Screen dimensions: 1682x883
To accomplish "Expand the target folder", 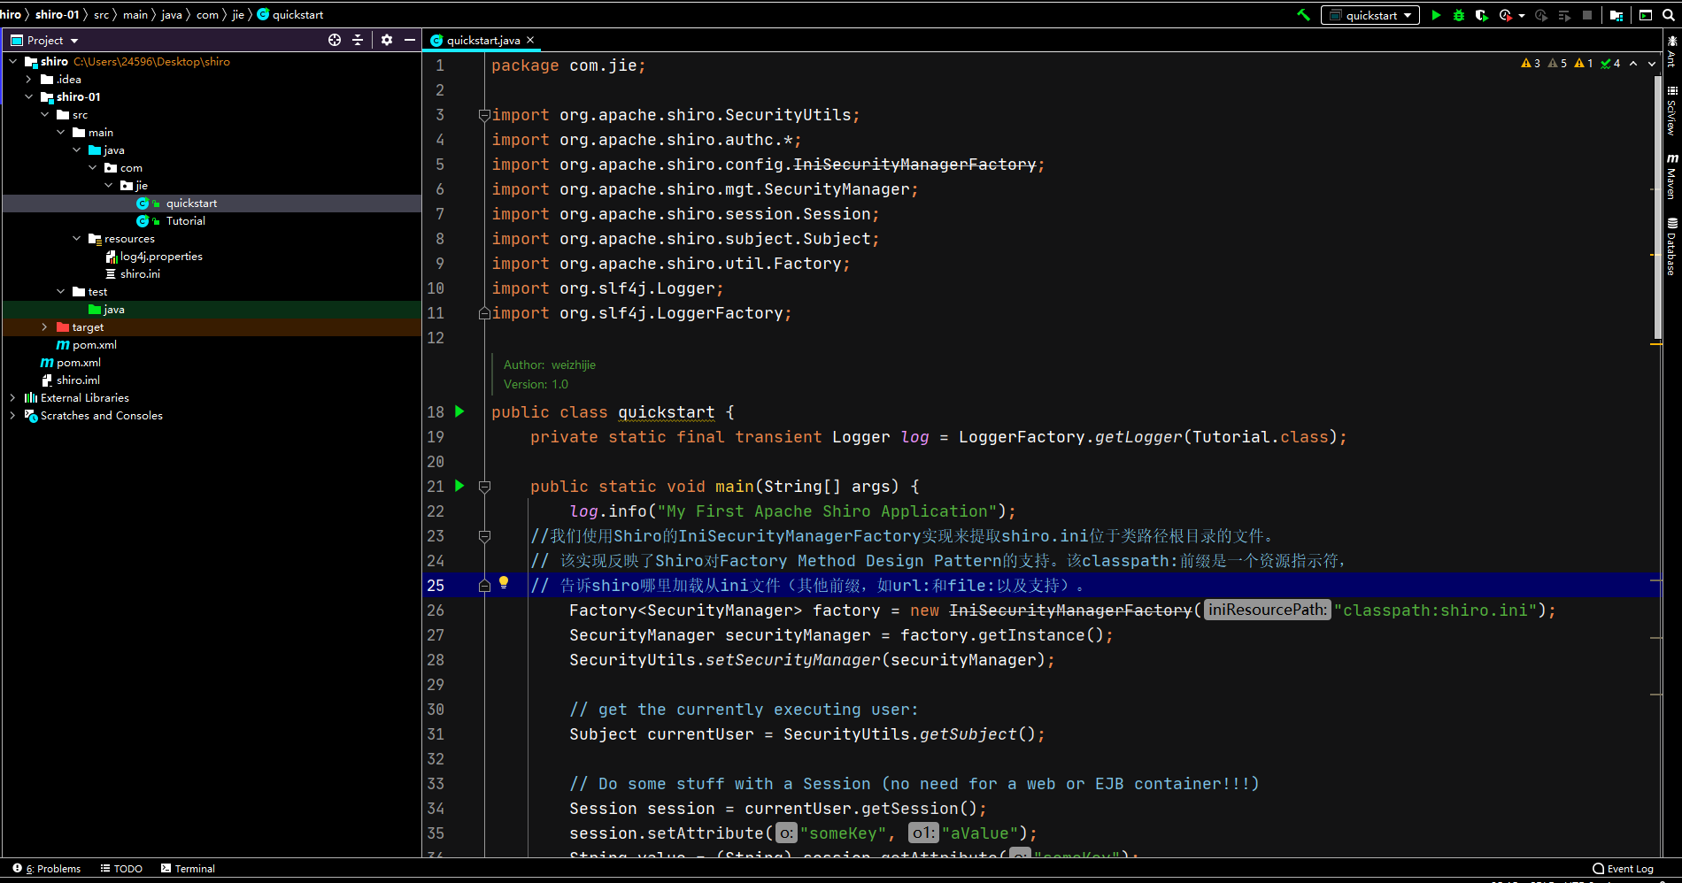I will coord(45,327).
